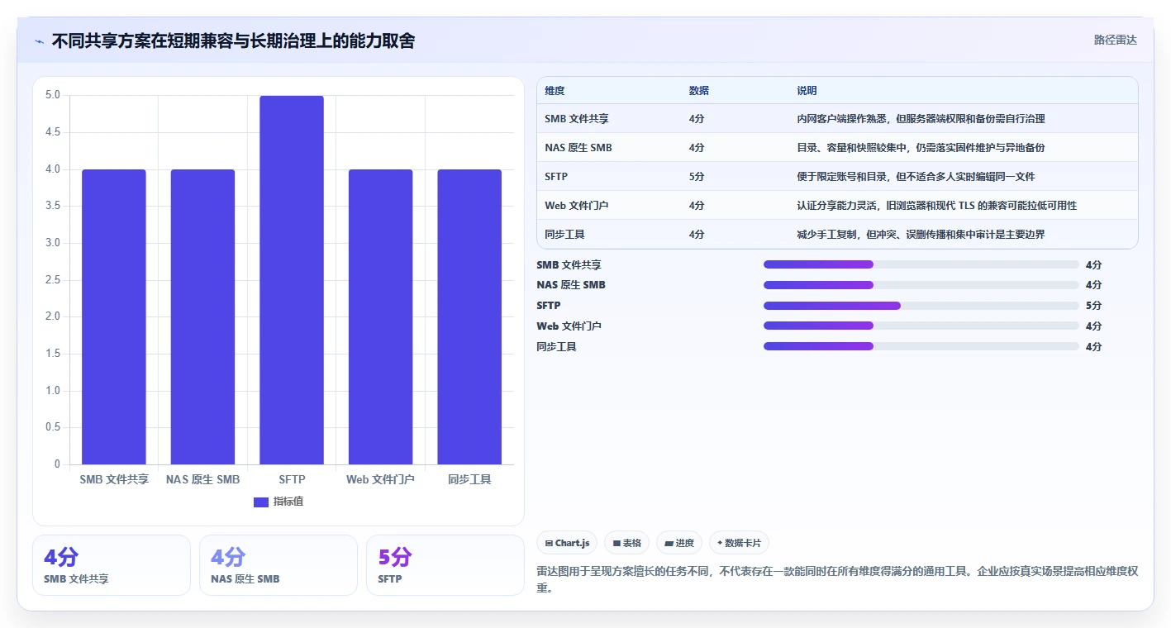1171x628 pixels.
Task: Click the footnote starting 雷达图用于呈现
Action: tap(837, 580)
